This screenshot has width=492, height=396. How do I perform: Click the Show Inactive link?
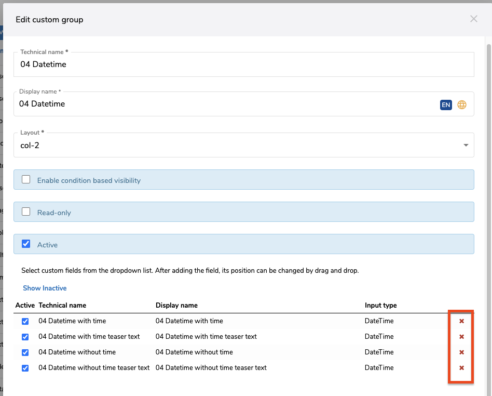pos(45,288)
